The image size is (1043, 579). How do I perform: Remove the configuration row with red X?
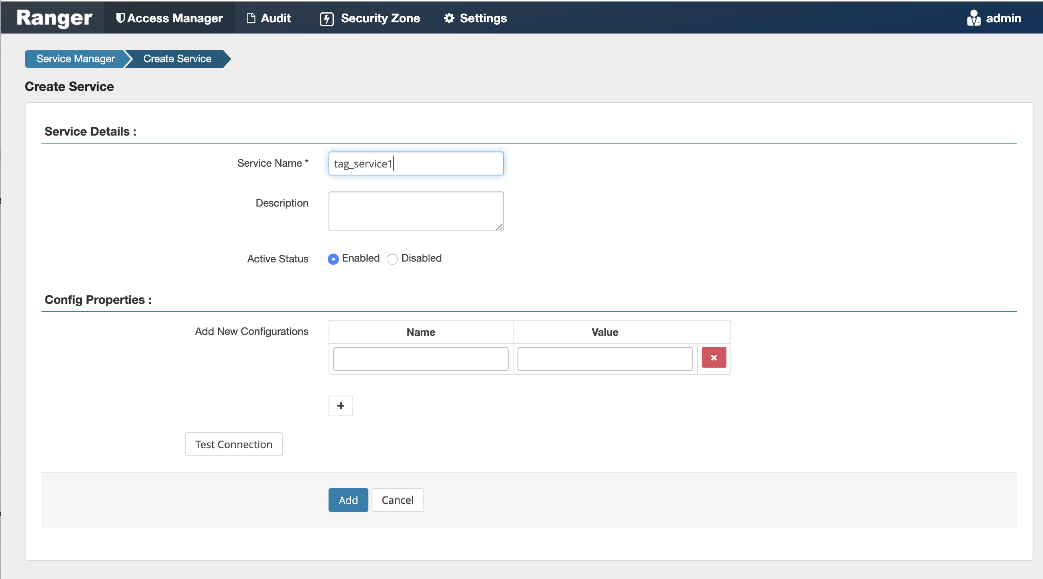pos(713,358)
